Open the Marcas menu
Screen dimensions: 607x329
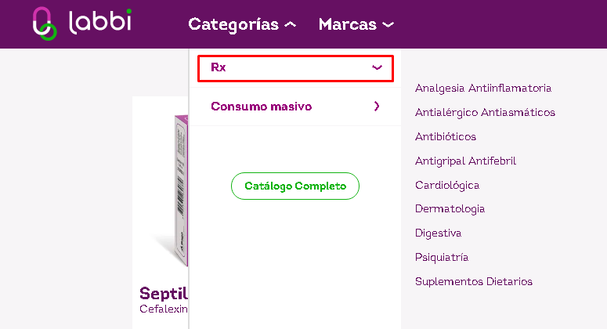pyautogui.click(x=347, y=24)
